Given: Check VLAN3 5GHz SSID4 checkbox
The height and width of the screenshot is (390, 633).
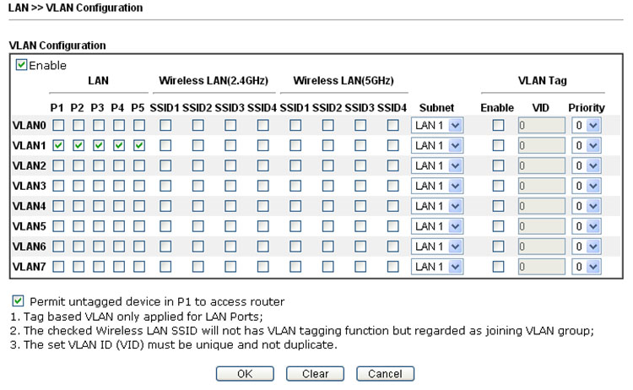Looking at the screenshot, I should click(392, 186).
